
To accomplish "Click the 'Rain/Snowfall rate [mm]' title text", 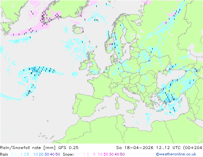I will coord(28,148).
